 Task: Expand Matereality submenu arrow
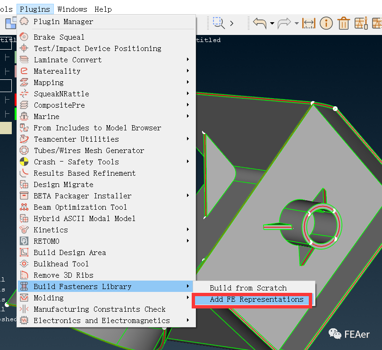click(188, 71)
